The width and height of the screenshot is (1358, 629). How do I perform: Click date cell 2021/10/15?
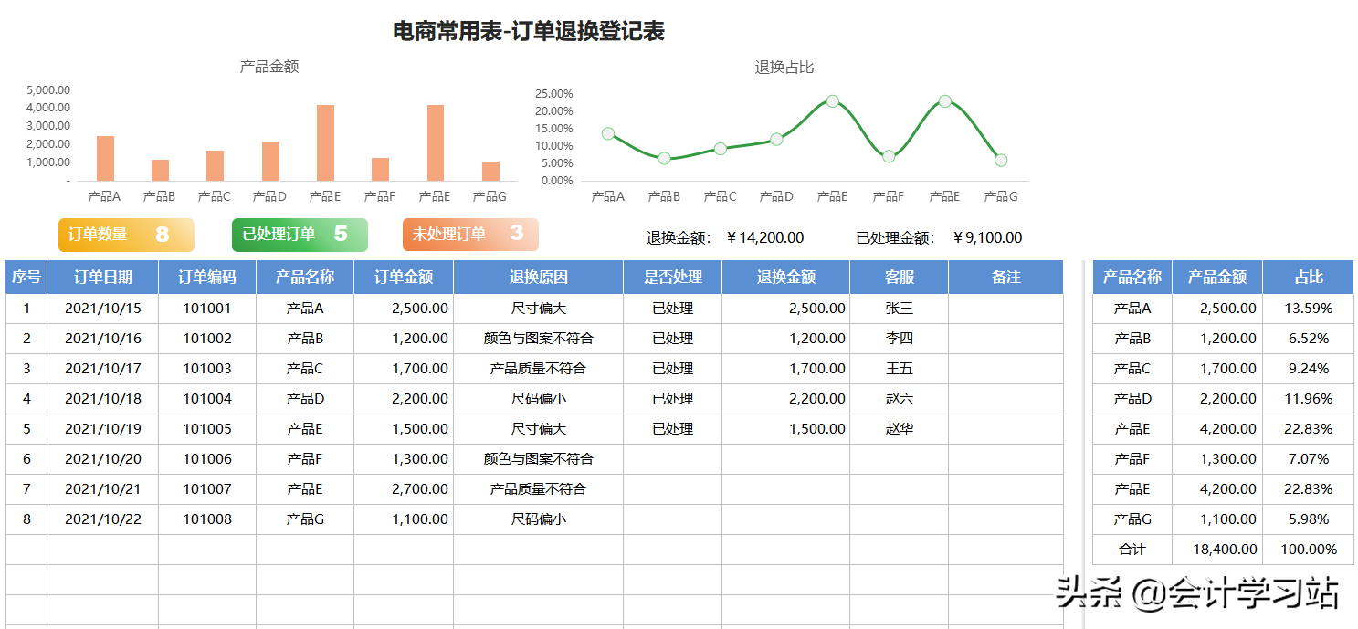[x=103, y=309]
